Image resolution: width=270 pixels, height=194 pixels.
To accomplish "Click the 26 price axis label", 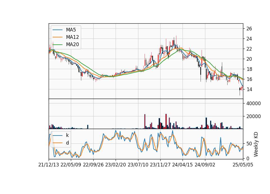I will [x=249, y=29].
